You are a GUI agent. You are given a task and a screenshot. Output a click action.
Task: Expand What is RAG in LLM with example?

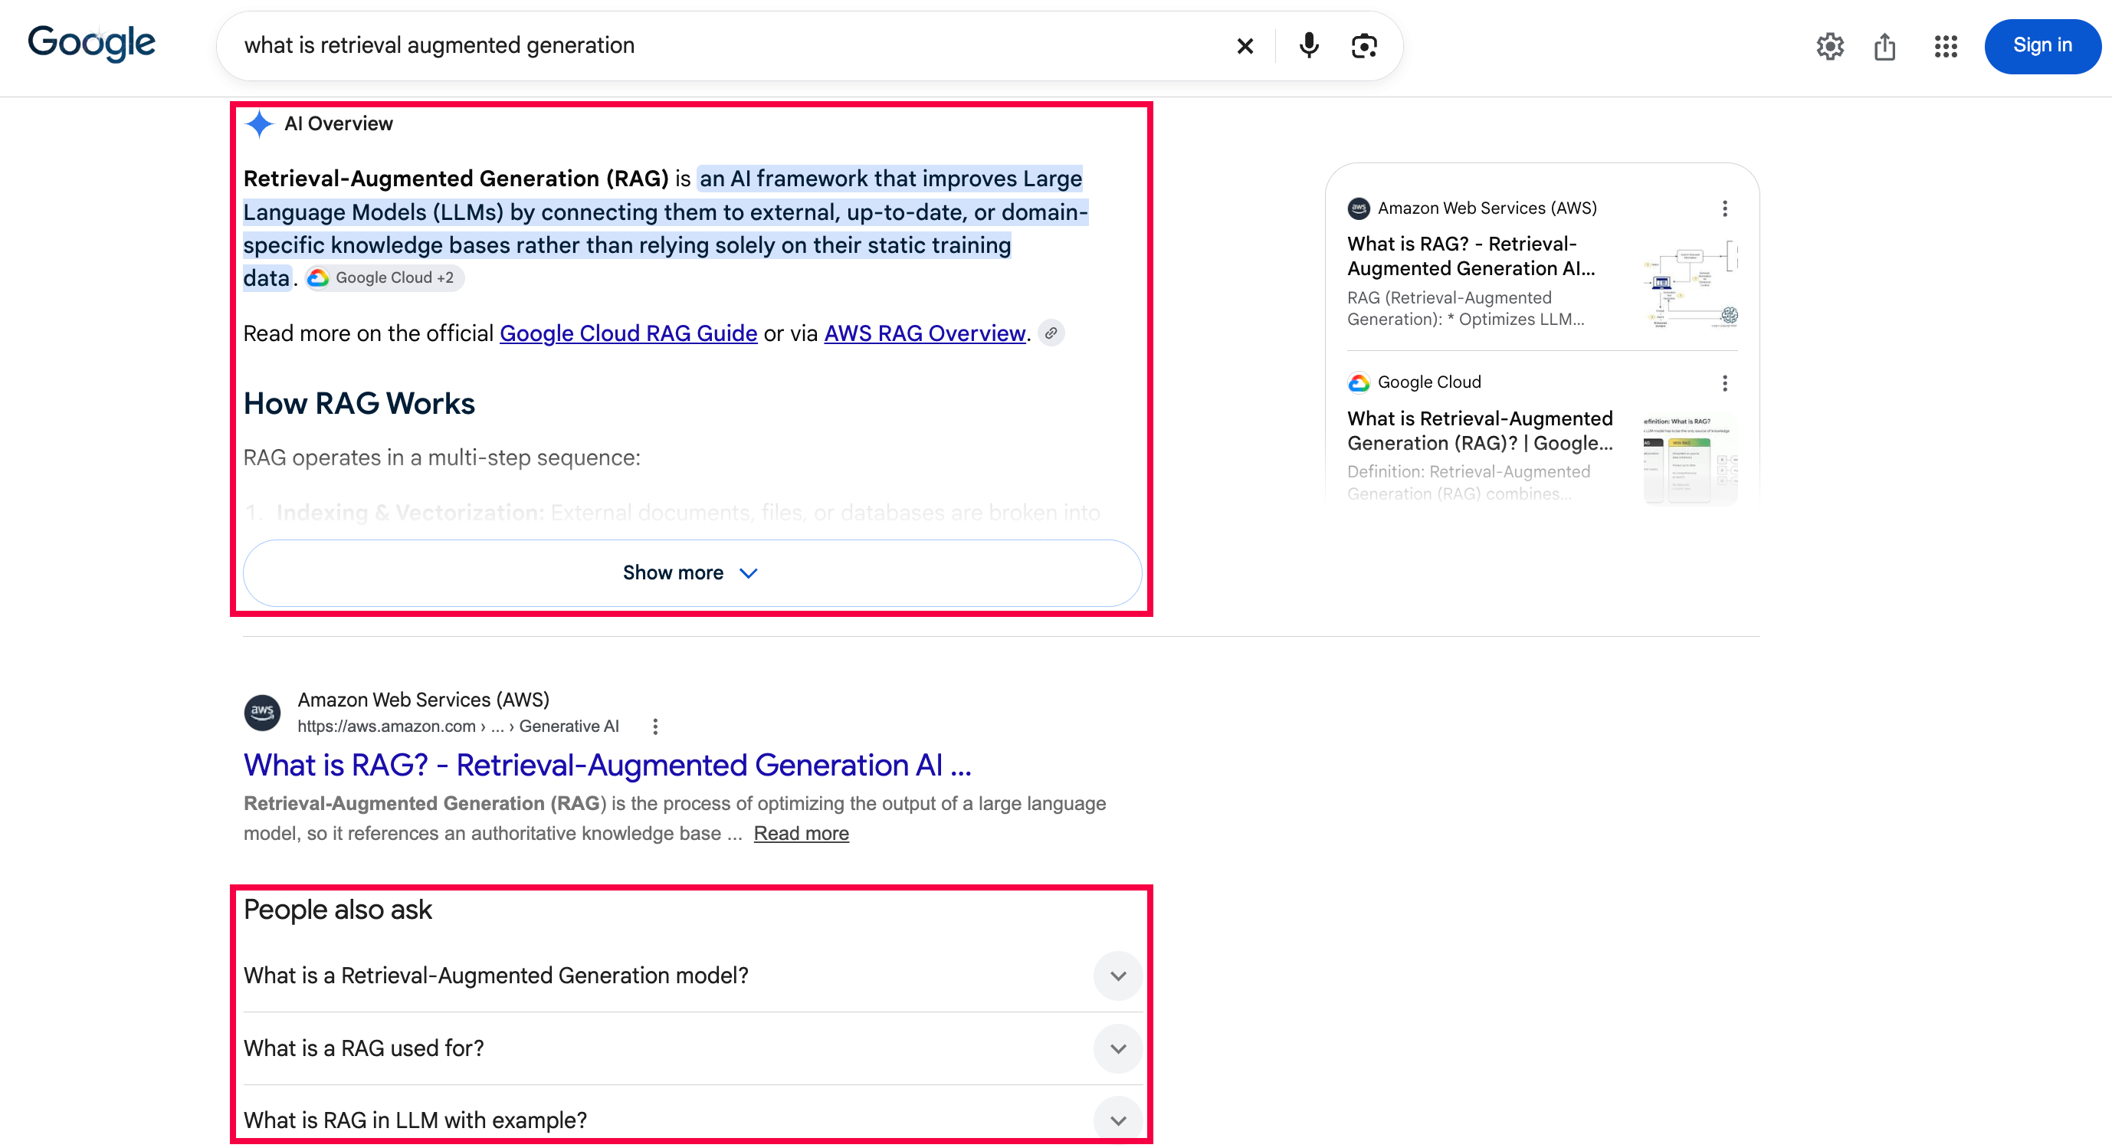tap(692, 1120)
